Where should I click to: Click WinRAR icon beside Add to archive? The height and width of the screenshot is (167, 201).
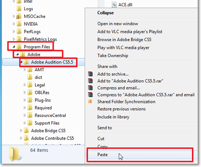90,74
